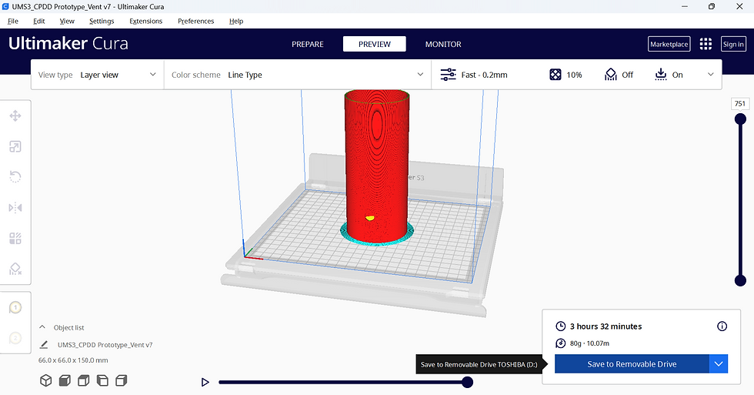The width and height of the screenshot is (754, 395).
Task: Click the print profile sliders icon
Action: (448, 75)
